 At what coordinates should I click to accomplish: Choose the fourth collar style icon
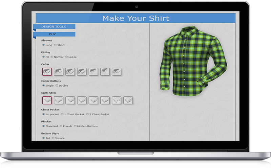coord(82,72)
